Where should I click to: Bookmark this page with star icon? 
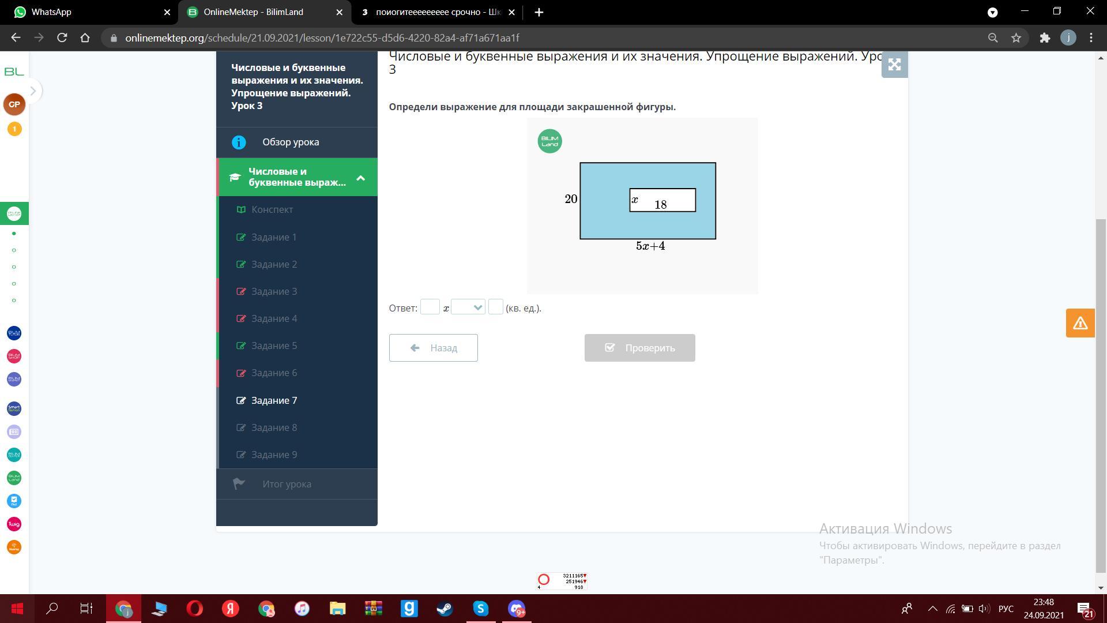coord(1016,38)
